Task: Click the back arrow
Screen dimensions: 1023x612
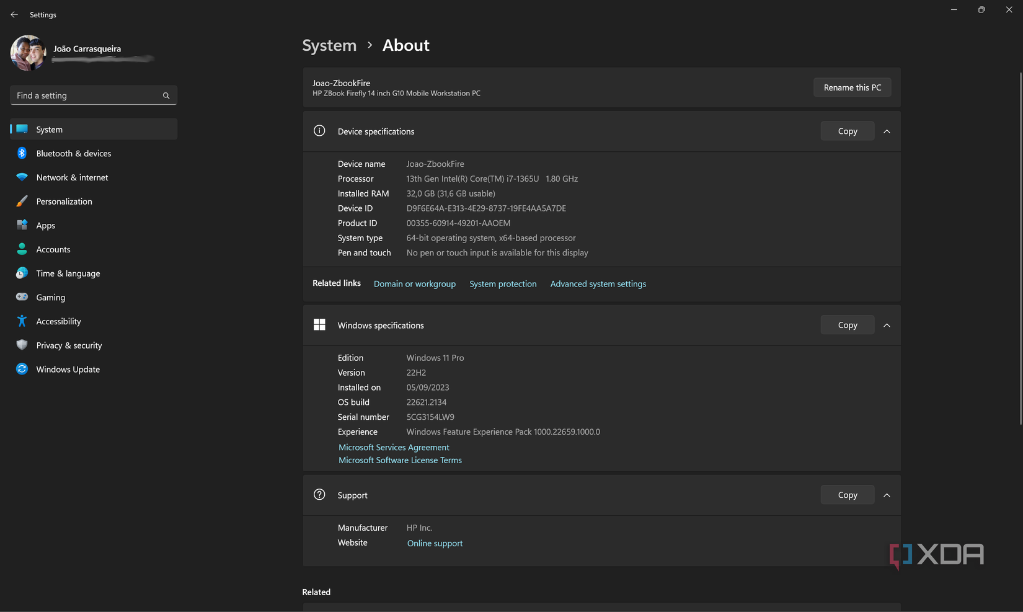Action: click(14, 14)
